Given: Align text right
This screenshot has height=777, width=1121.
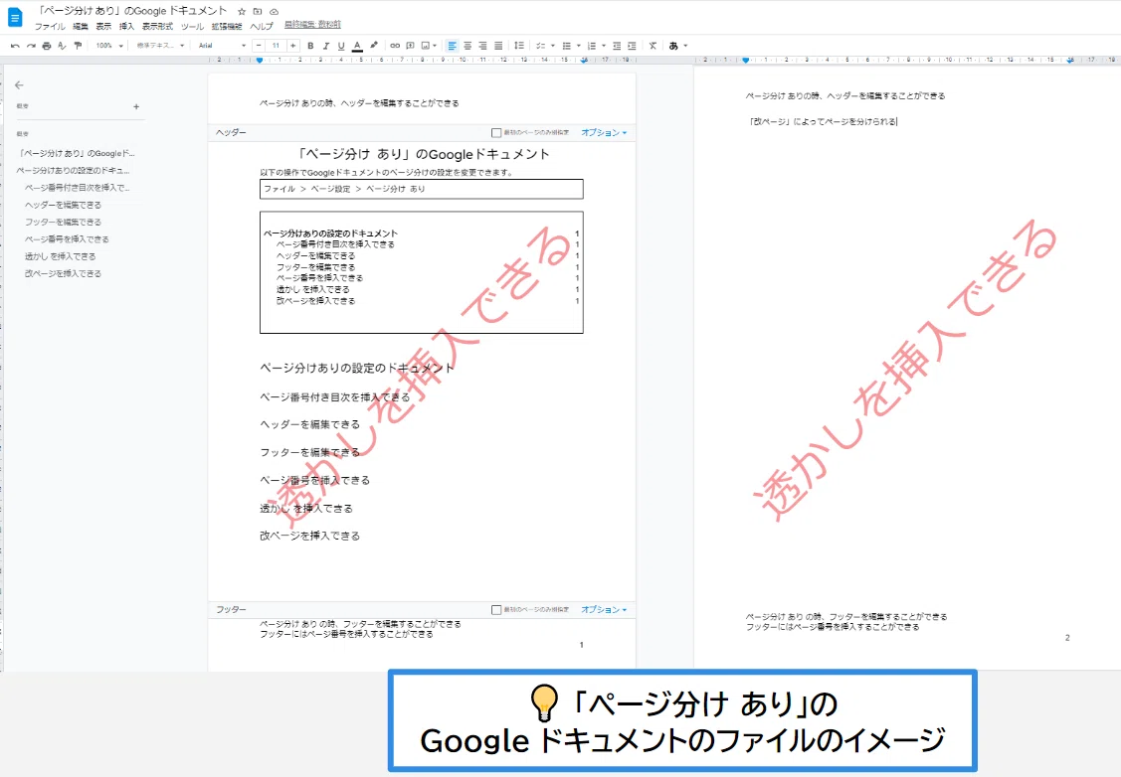Looking at the screenshot, I should tap(483, 46).
